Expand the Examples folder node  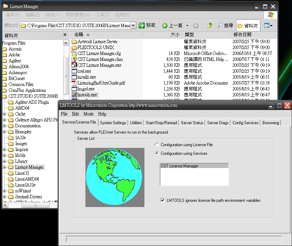tap(4, 132)
